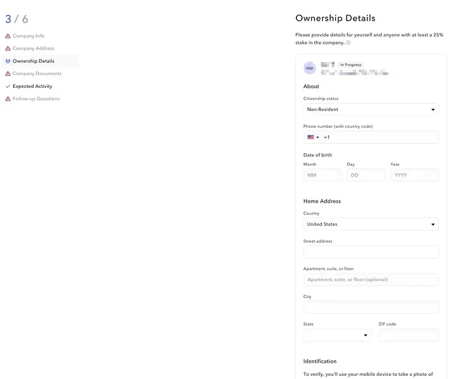Open the State dropdown
The height and width of the screenshot is (379, 452).
(x=337, y=336)
